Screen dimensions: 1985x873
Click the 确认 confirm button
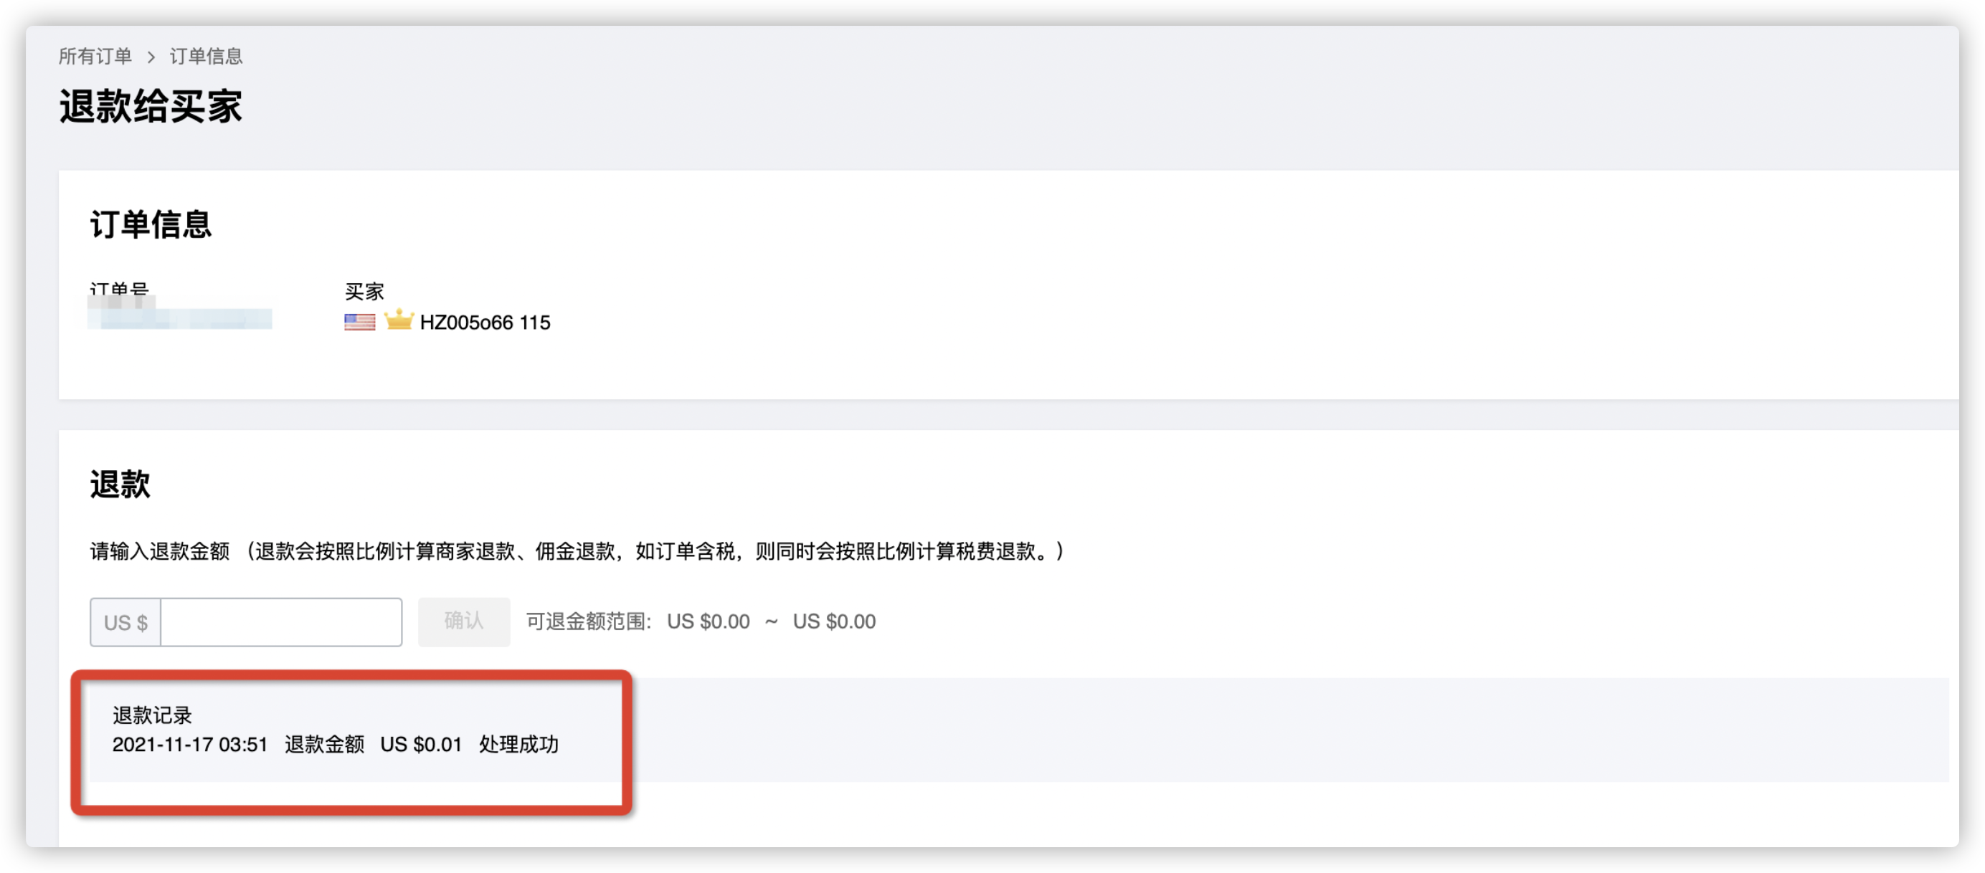[x=464, y=621]
